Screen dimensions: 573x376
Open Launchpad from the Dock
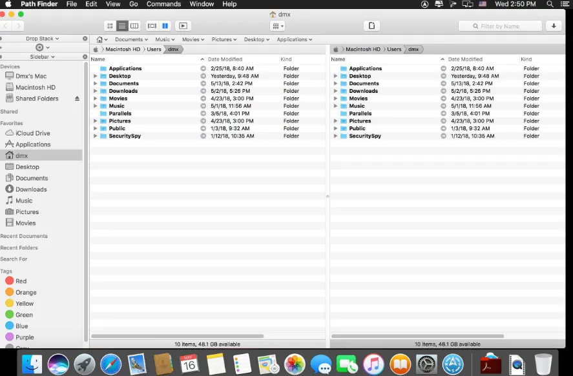click(x=85, y=364)
